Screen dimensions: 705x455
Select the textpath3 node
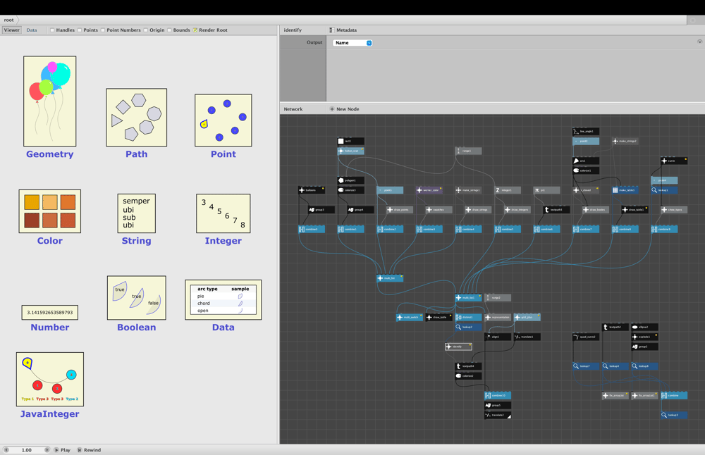[556, 210]
